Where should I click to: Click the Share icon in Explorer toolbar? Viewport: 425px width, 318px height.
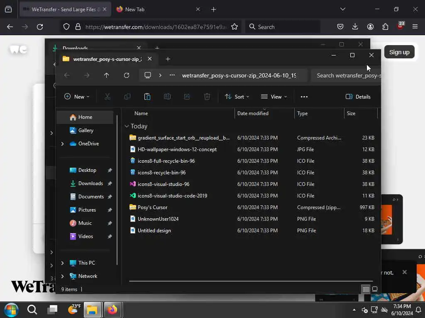(x=187, y=96)
